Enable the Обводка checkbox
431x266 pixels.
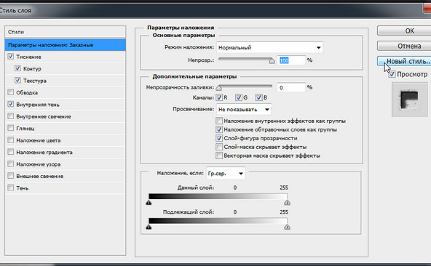11,92
